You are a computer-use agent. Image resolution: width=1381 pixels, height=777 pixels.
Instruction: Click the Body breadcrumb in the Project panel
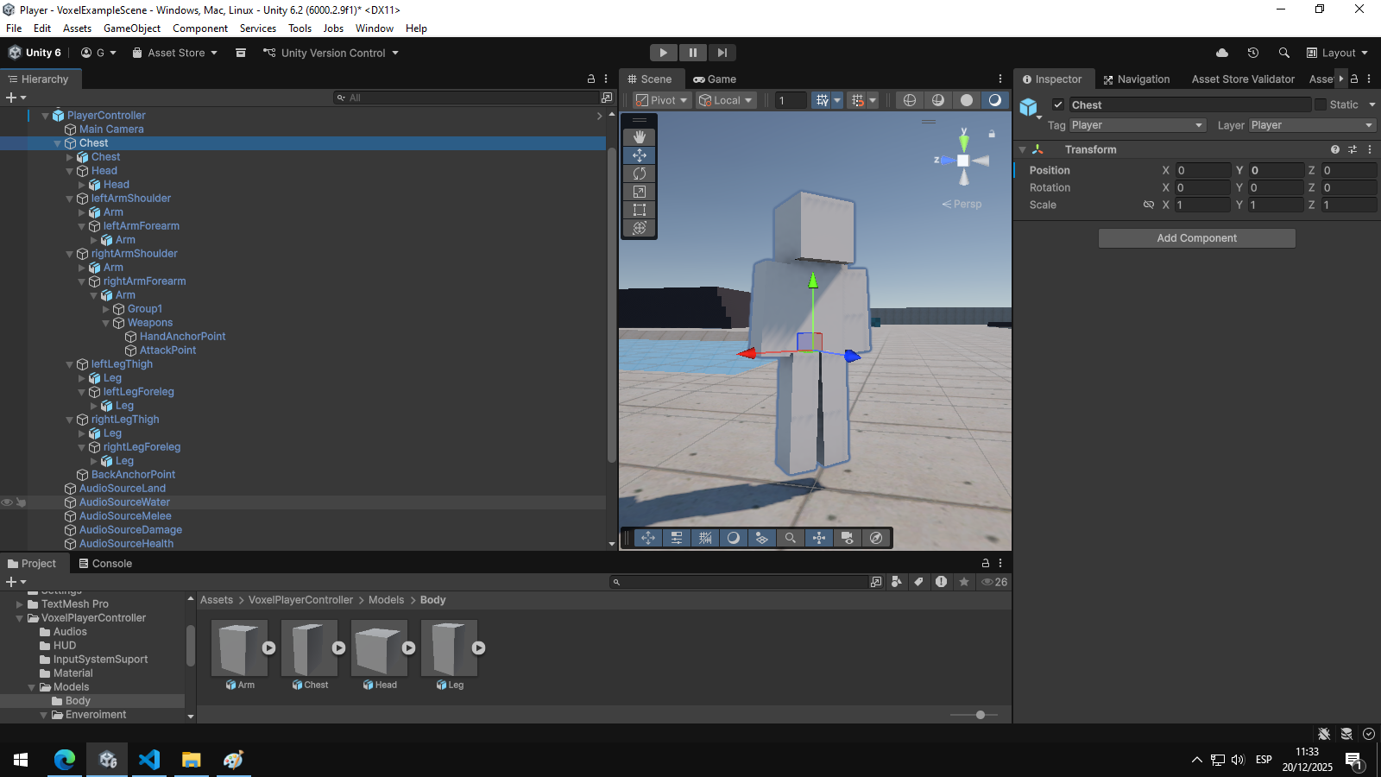coord(432,599)
